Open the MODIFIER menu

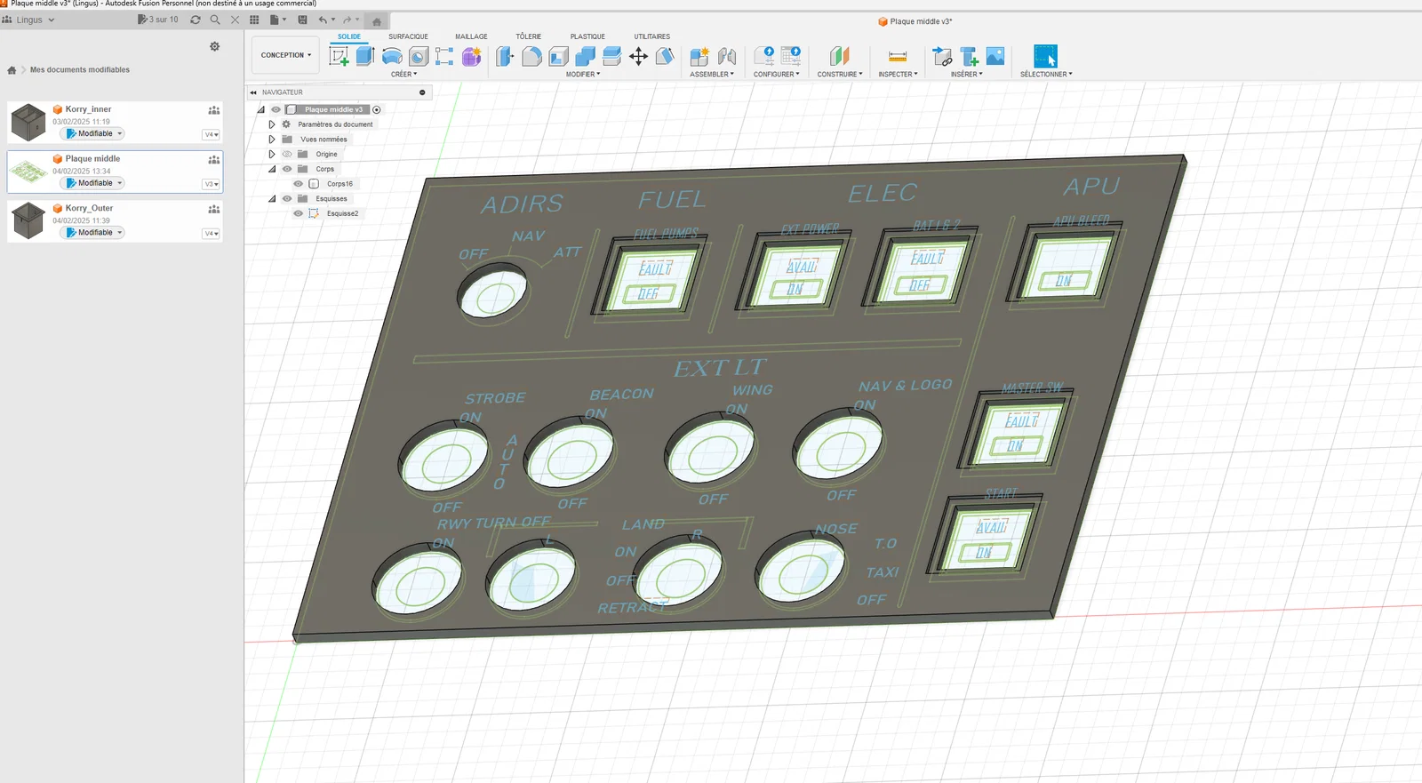pyautogui.click(x=583, y=75)
